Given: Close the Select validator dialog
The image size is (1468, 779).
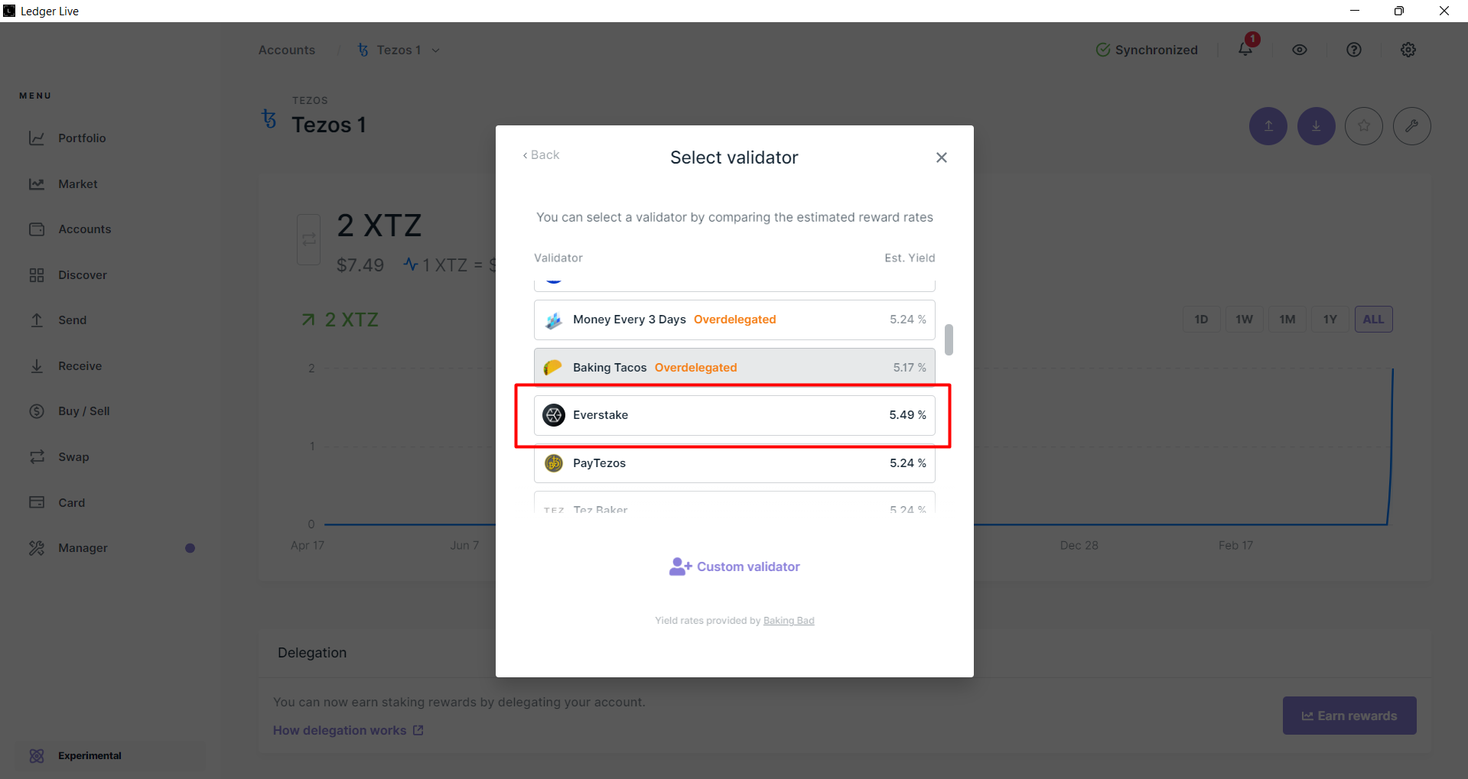Looking at the screenshot, I should (942, 157).
